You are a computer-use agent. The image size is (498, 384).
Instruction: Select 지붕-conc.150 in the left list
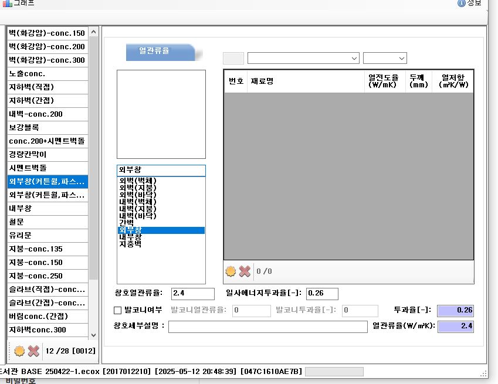click(x=36, y=262)
